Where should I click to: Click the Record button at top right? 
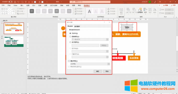(x=166, y=5)
